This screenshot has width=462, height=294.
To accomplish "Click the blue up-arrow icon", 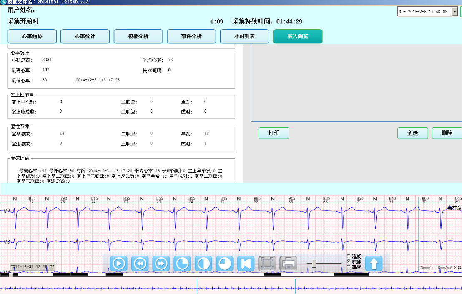I will coord(374,263).
